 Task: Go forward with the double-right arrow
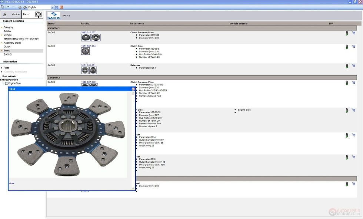coord(13,7)
